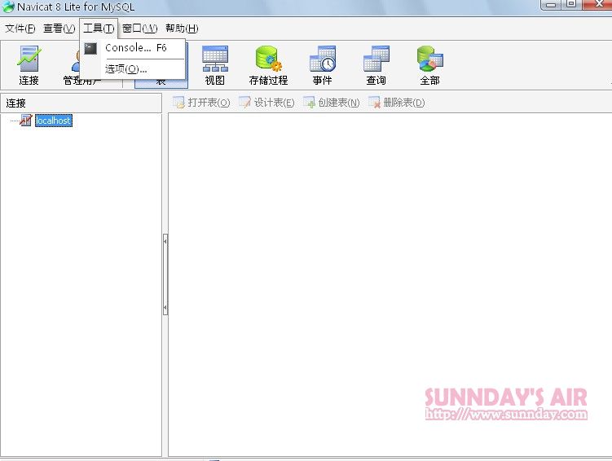
Task: Click 删除表(D) delete table button
Action: 397,103
